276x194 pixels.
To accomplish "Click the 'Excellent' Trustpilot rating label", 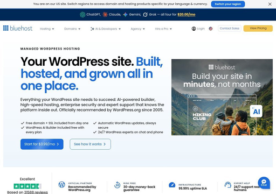I will click(x=27, y=179).
